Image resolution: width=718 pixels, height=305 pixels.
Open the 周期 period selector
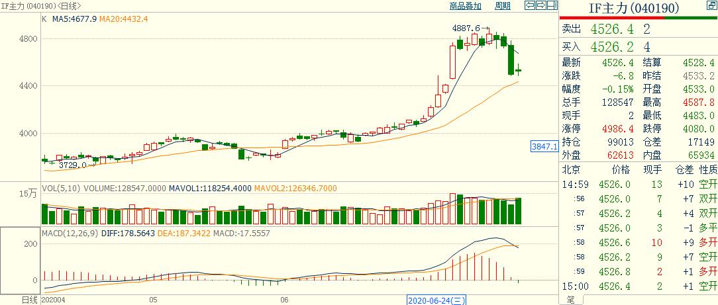(503, 6)
